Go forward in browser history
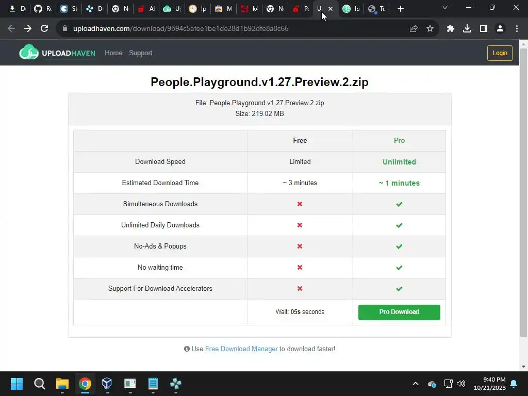Viewport: 528px width, 396px height. [x=28, y=29]
